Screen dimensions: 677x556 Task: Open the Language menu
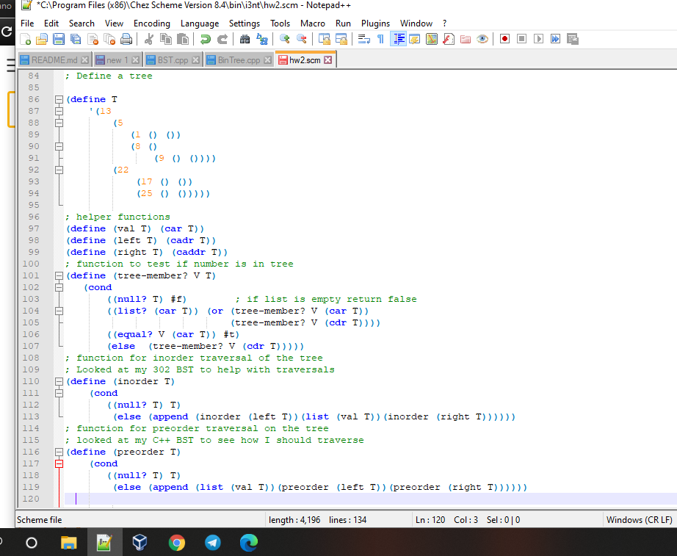point(199,23)
